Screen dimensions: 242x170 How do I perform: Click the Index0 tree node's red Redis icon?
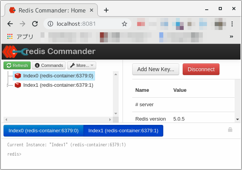click(18, 76)
